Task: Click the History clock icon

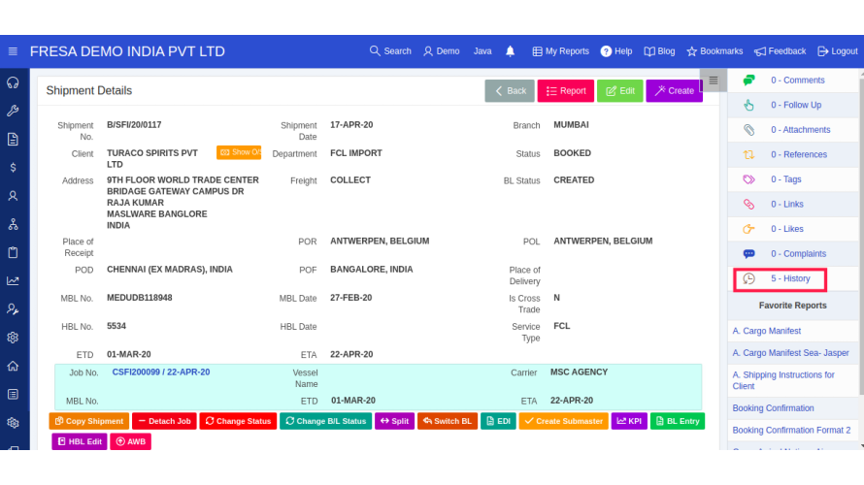Action: click(x=748, y=278)
